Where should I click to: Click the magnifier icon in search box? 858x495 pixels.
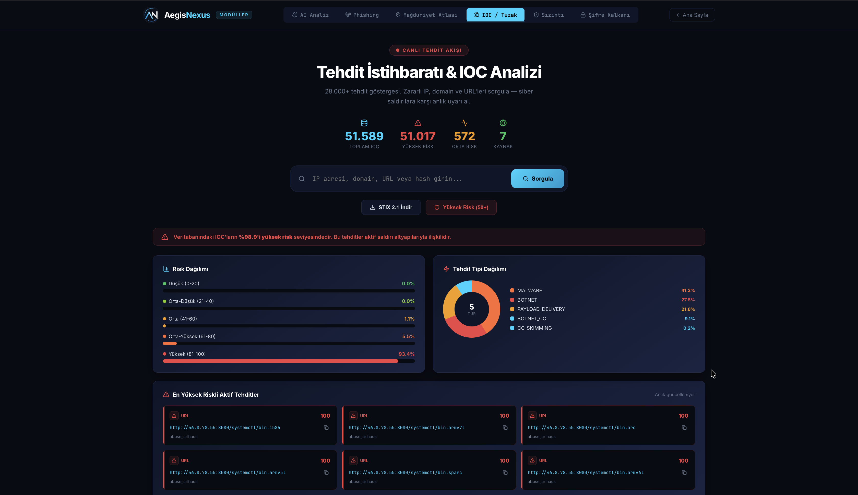[x=302, y=179]
